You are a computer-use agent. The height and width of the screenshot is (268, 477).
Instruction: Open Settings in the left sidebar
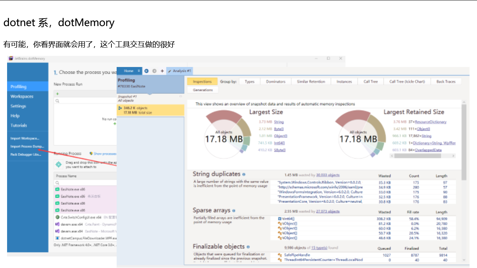(x=18, y=106)
